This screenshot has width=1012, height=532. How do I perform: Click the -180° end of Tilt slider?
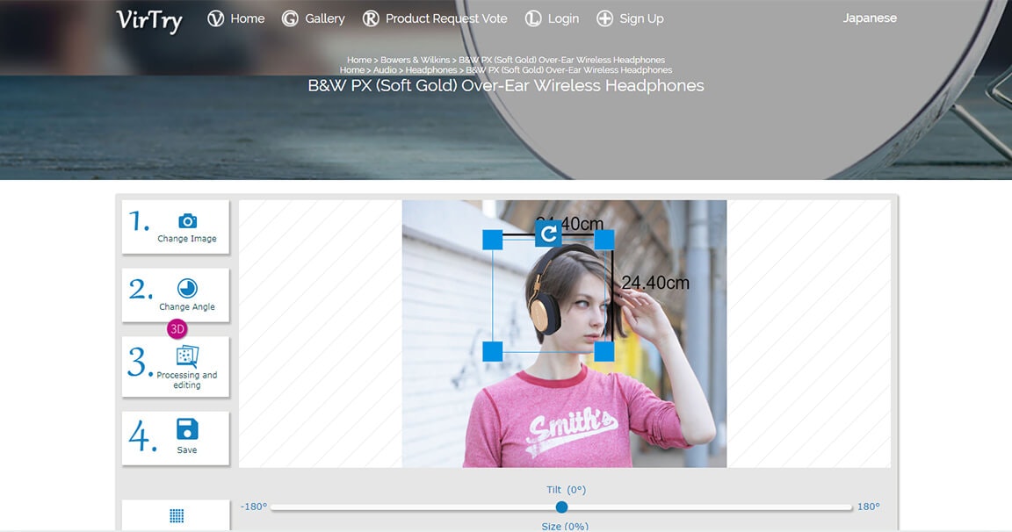click(x=254, y=507)
